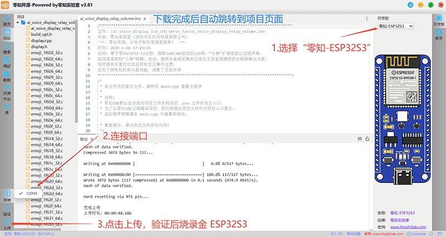Open emoji_1f62f_64.c file
The image size is (446, 237).
click(46, 206)
